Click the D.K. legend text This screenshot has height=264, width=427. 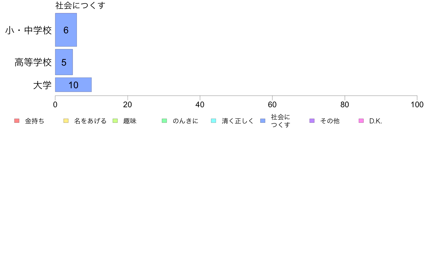[376, 121]
